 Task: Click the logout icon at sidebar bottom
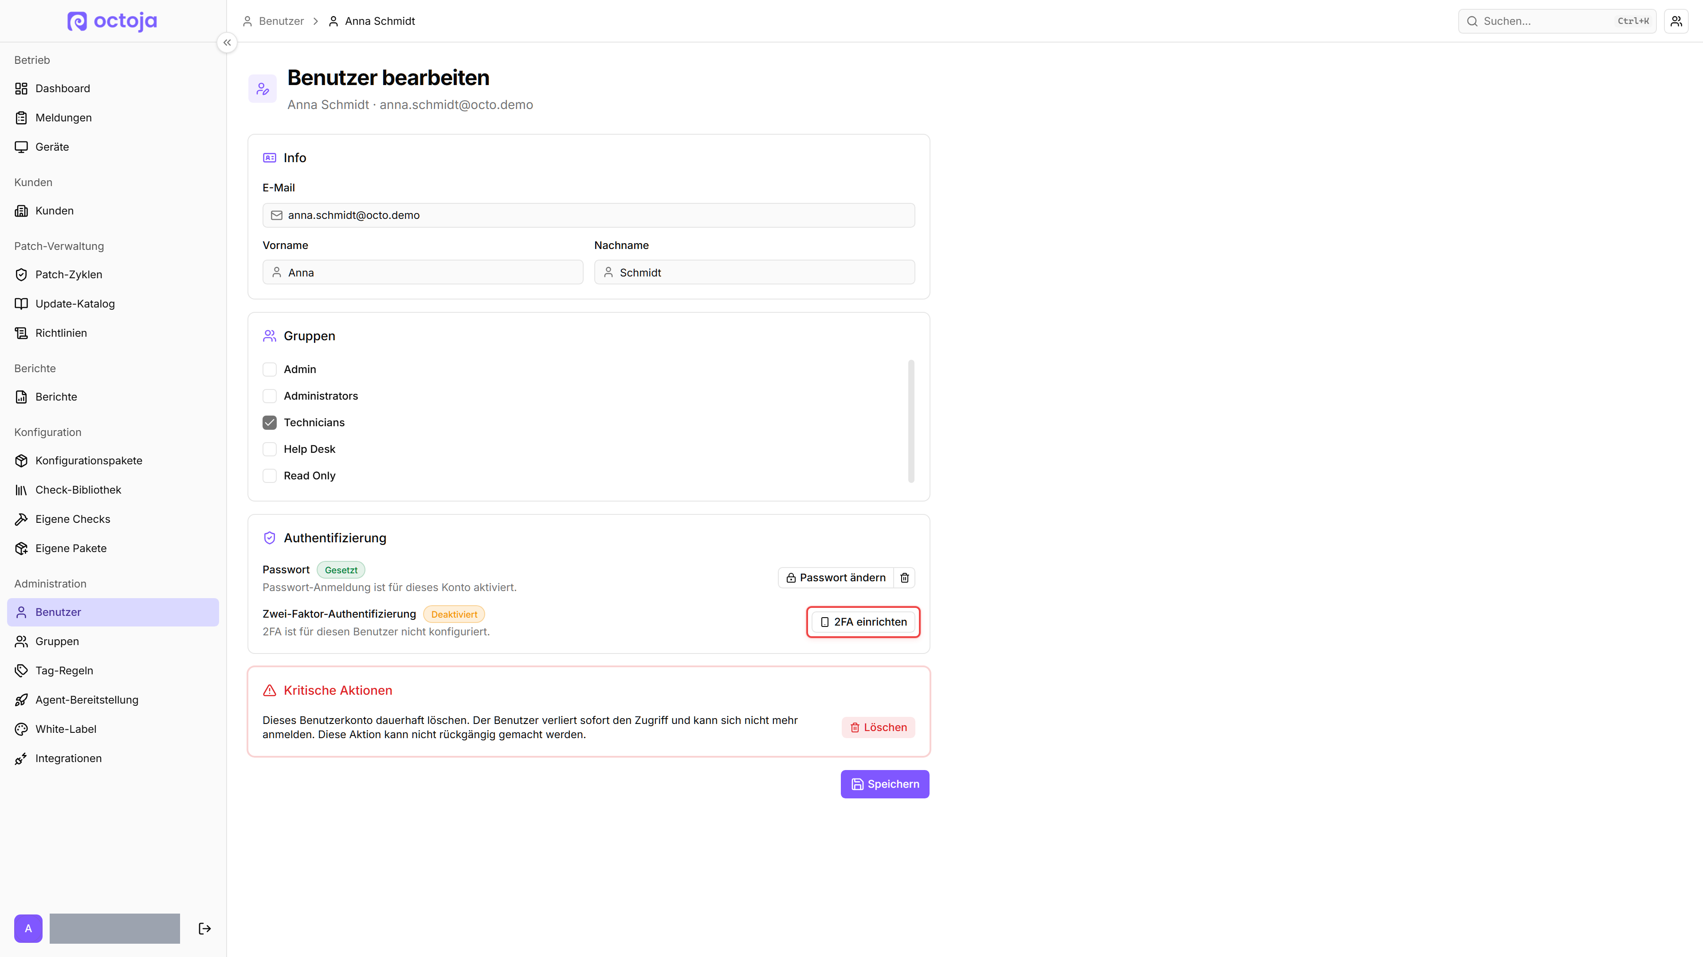click(x=205, y=929)
